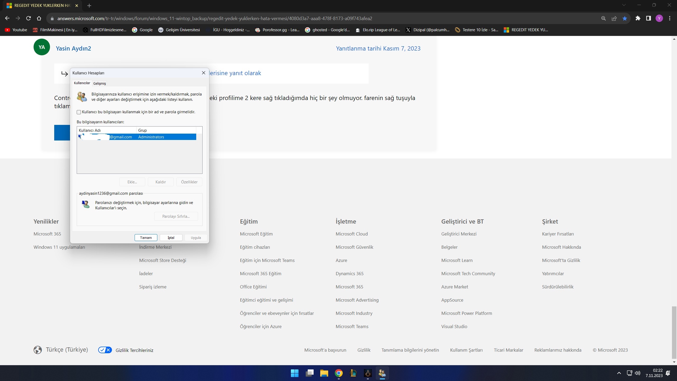The height and width of the screenshot is (381, 677).
Task: Open League of Legends taskbar icon
Action: [353, 373]
